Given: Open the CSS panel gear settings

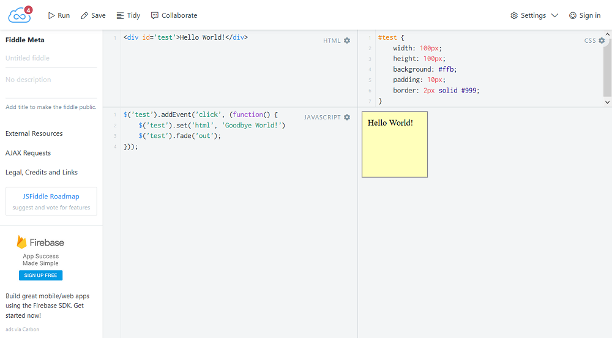Looking at the screenshot, I should coord(602,40).
